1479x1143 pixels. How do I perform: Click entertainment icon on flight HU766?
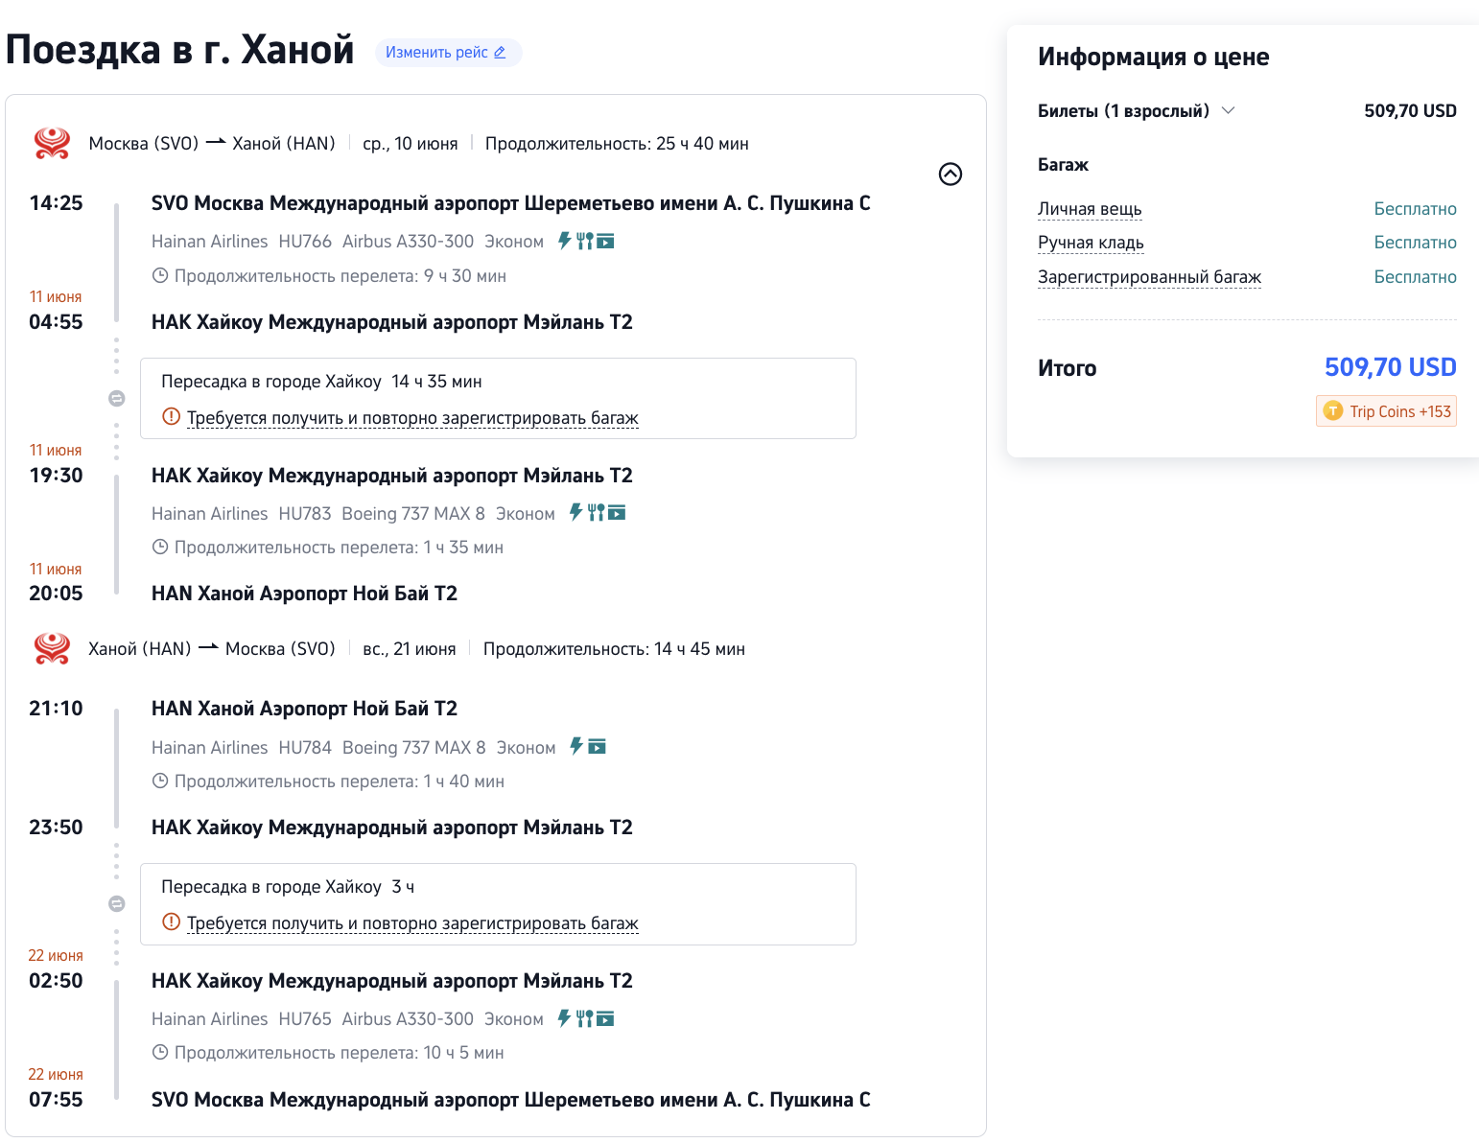[605, 241]
